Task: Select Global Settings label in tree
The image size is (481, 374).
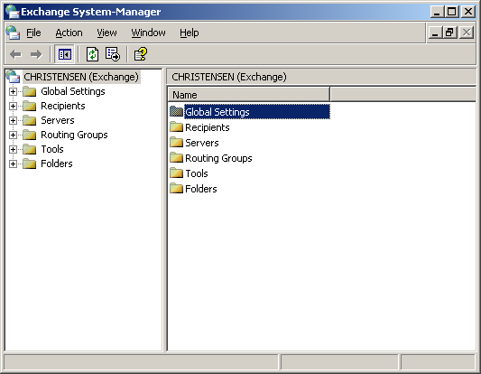Action: click(x=73, y=91)
